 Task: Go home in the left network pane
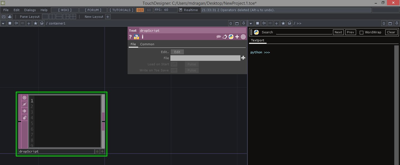pos(42,23)
